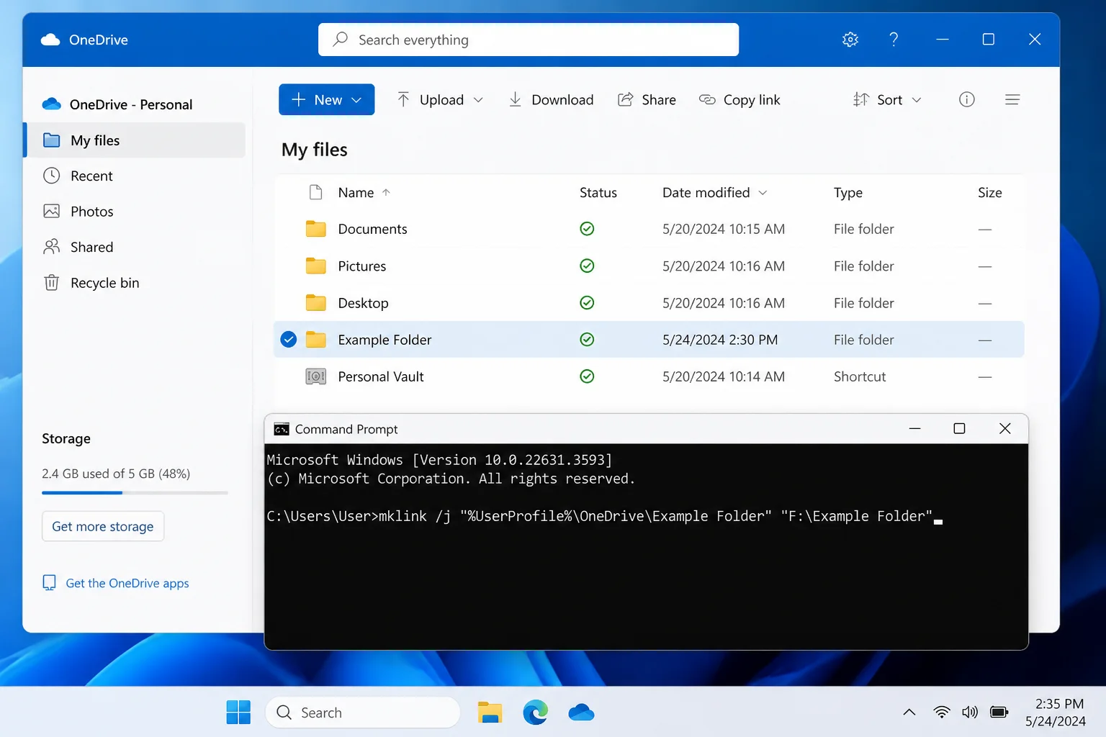1106x737 pixels.
Task: Click sync status icon for Personal Vault
Action: (587, 376)
